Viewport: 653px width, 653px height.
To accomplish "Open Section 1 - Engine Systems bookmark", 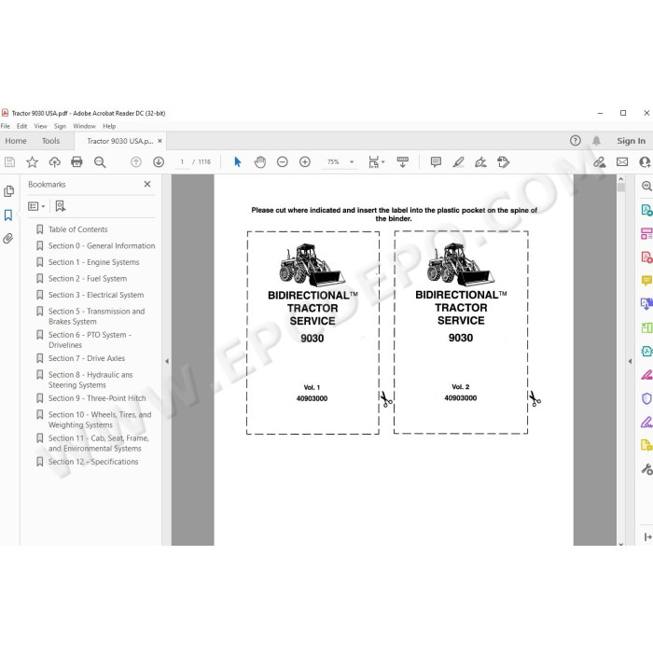I will pyautogui.click(x=93, y=262).
